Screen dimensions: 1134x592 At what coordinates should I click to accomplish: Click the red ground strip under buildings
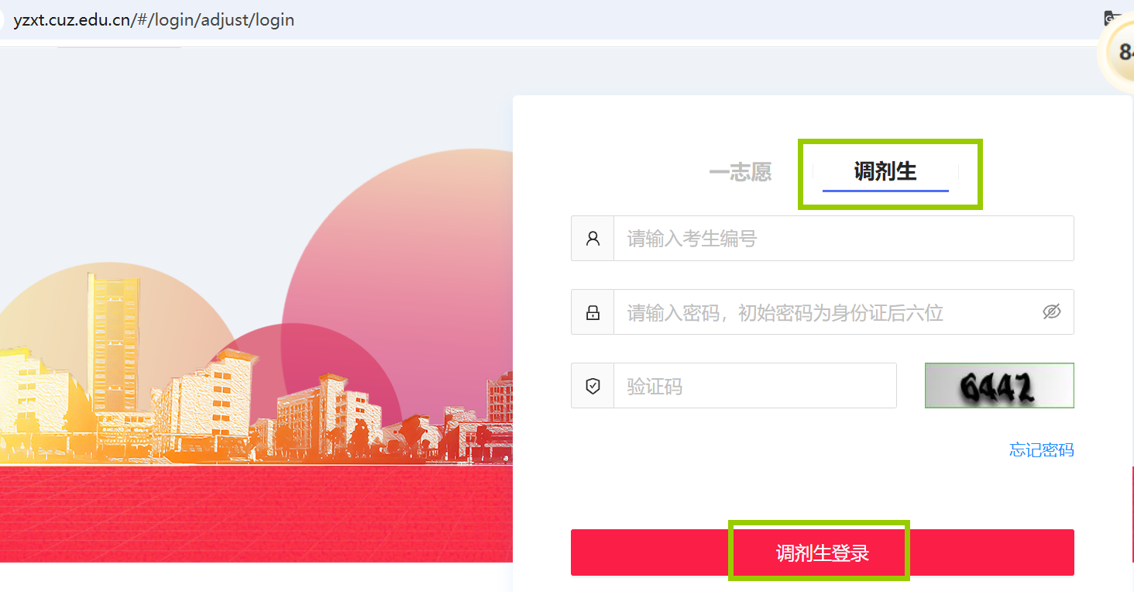point(256,514)
